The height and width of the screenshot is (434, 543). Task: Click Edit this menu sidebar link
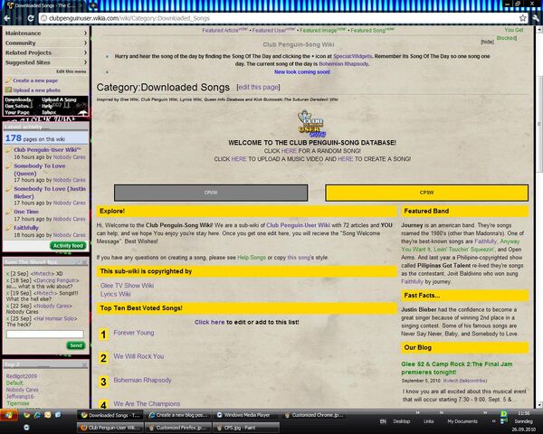pyautogui.click(x=71, y=71)
